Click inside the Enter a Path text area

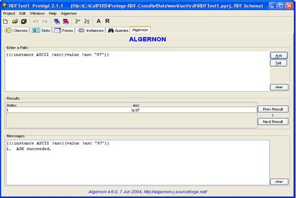coord(137,71)
